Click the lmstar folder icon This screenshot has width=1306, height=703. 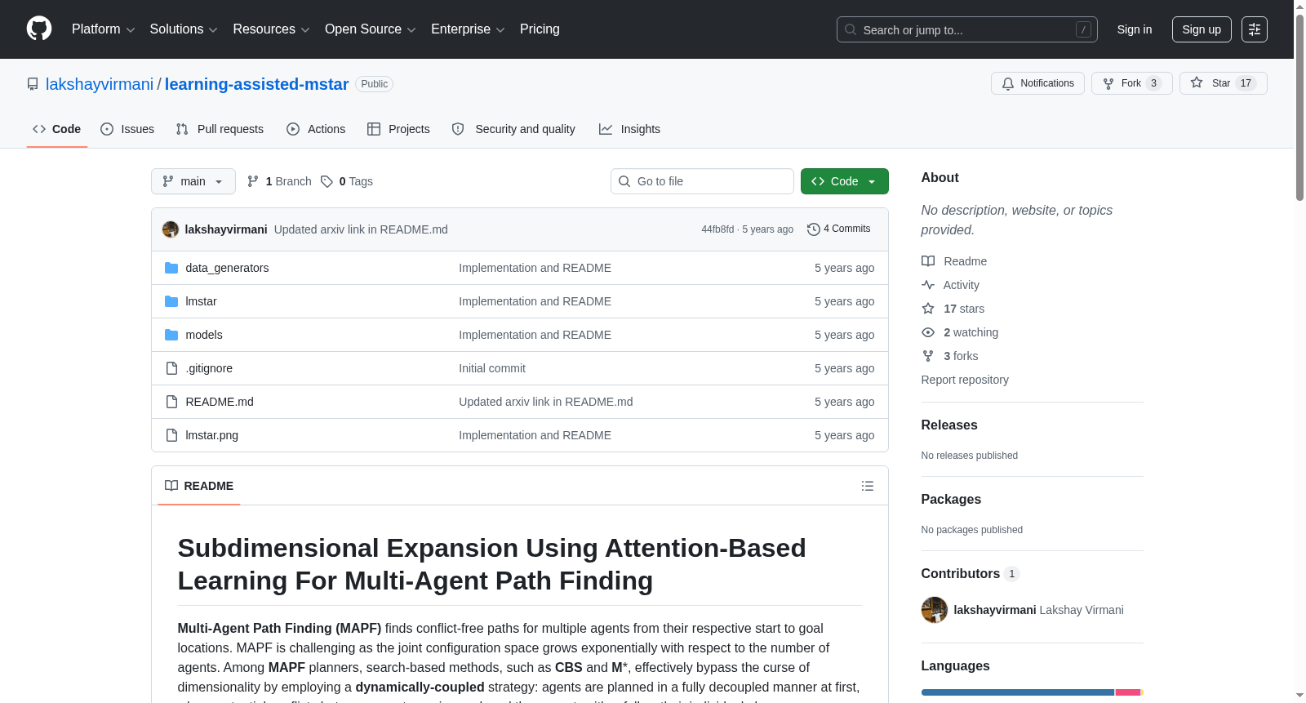point(171,301)
